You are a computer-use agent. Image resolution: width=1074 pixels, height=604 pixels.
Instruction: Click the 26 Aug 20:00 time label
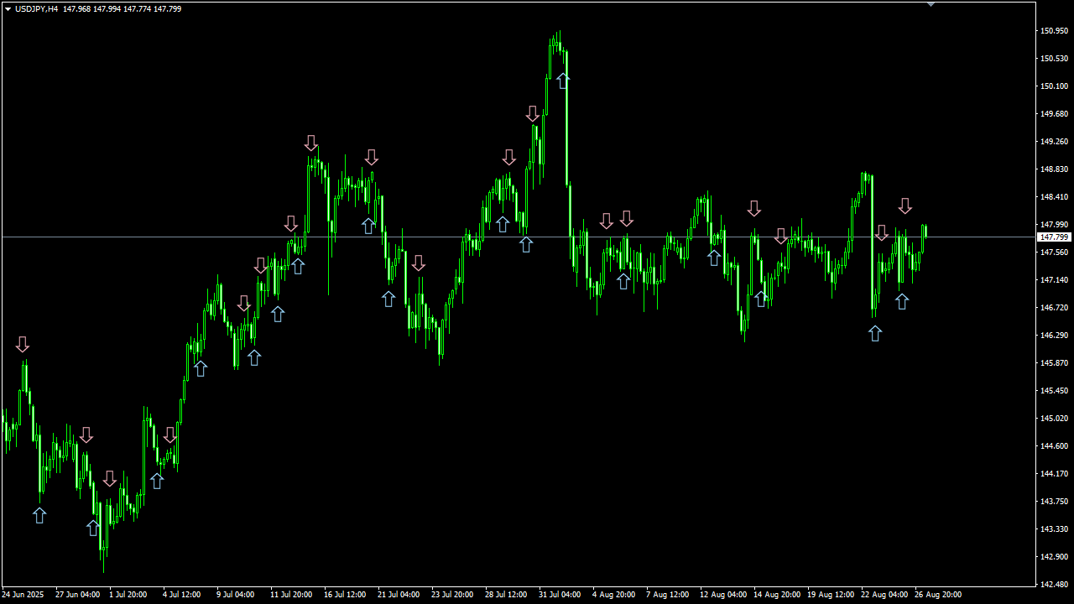click(x=938, y=594)
